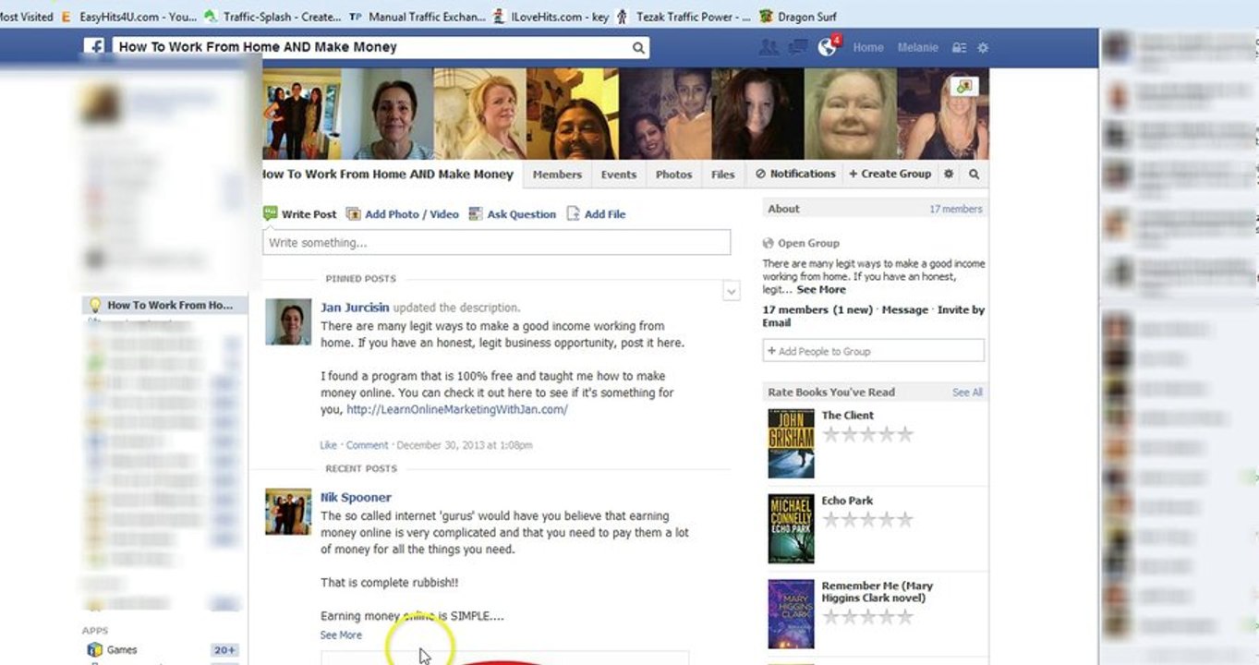The image size is (1259, 665).
Task: Open the EasyHits4U bookmark
Action: click(127, 17)
